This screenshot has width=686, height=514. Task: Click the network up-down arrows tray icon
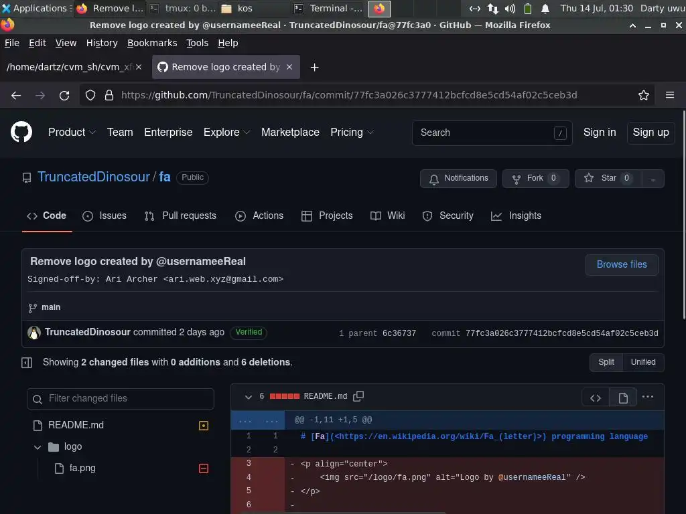pyautogui.click(x=493, y=8)
